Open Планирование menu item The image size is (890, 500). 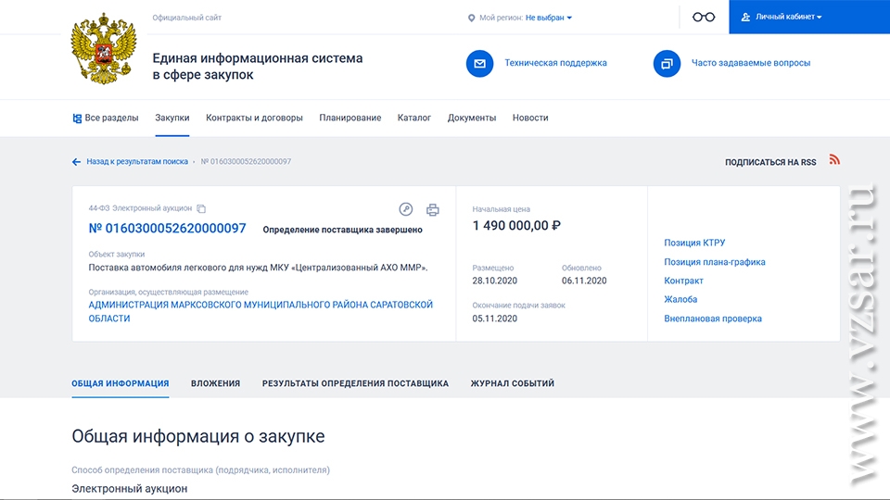[x=350, y=118]
